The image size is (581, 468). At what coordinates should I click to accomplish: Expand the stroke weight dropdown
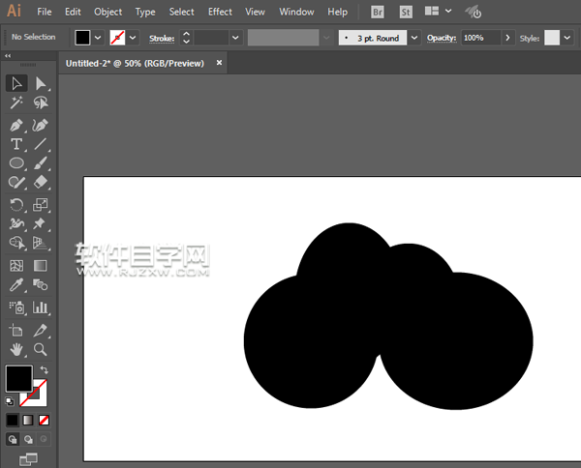235,38
